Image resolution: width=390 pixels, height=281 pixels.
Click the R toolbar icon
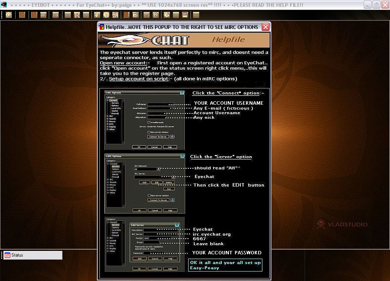point(77,15)
